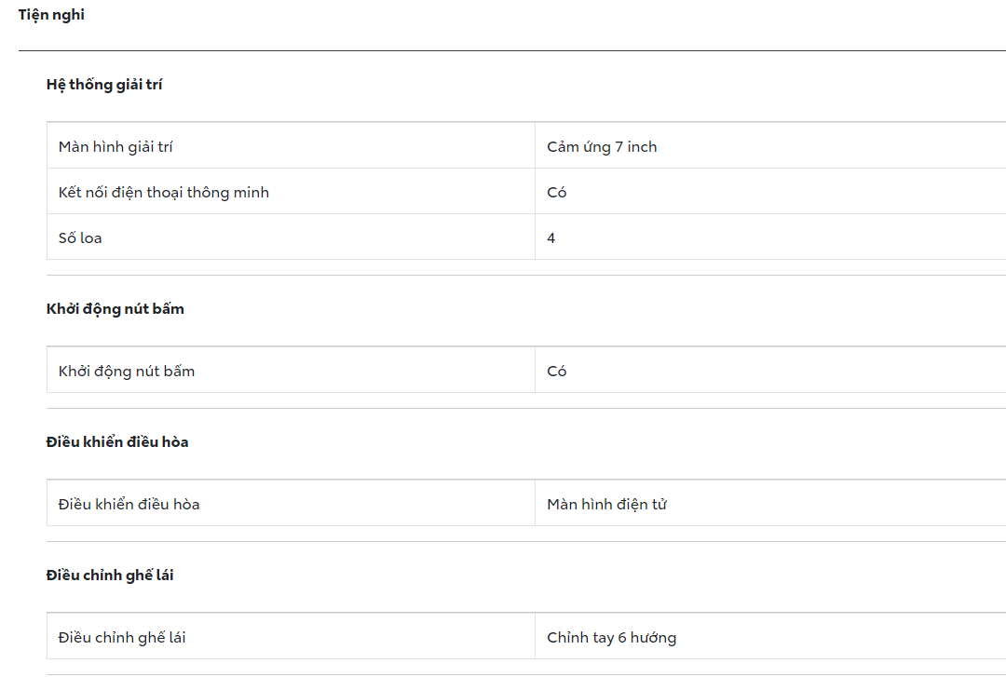Select the Cảm ứng 7 inch value
The height and width of the screenshot is (677, 1006).
602,147
